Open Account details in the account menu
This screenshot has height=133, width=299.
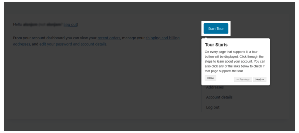(219, 97)
